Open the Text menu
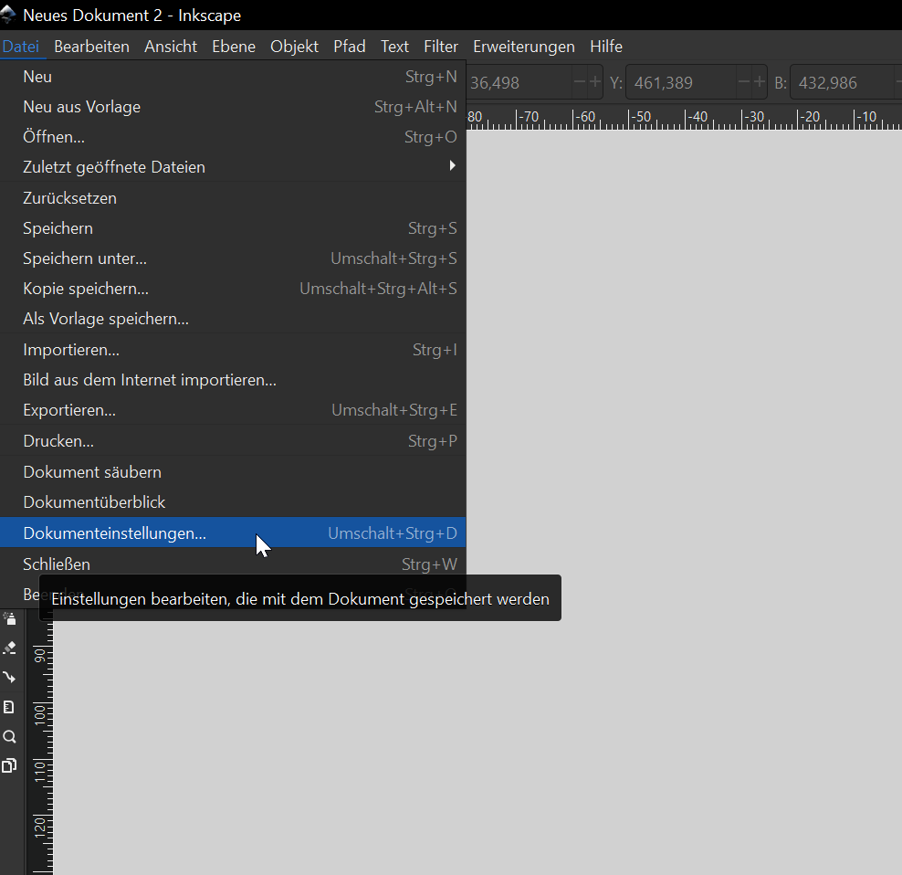The image size is (902, 875). [394, 47]
